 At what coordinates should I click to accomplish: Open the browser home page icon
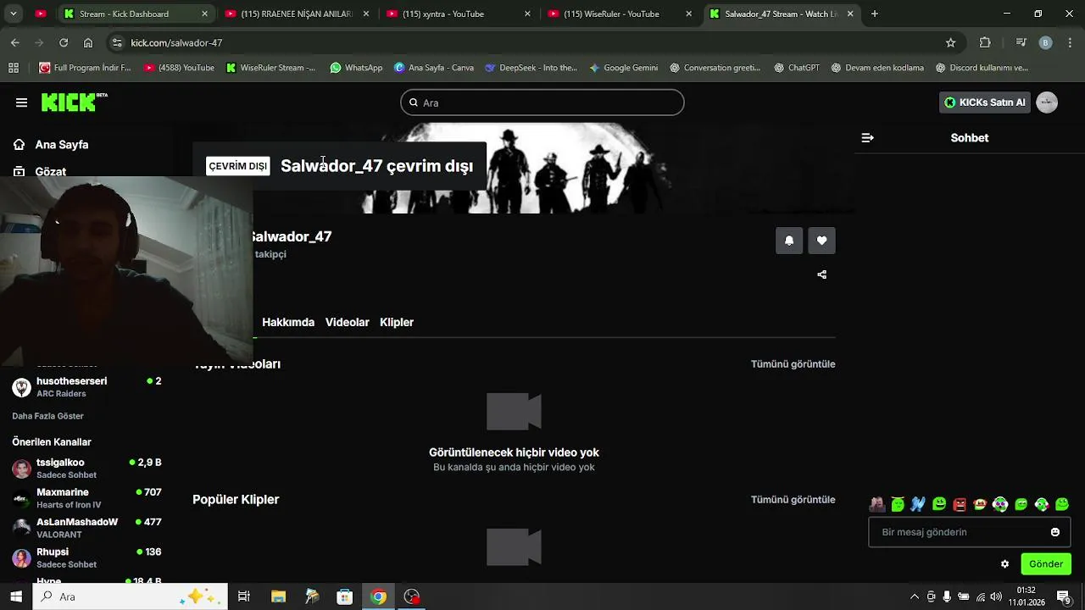point(88,42)
